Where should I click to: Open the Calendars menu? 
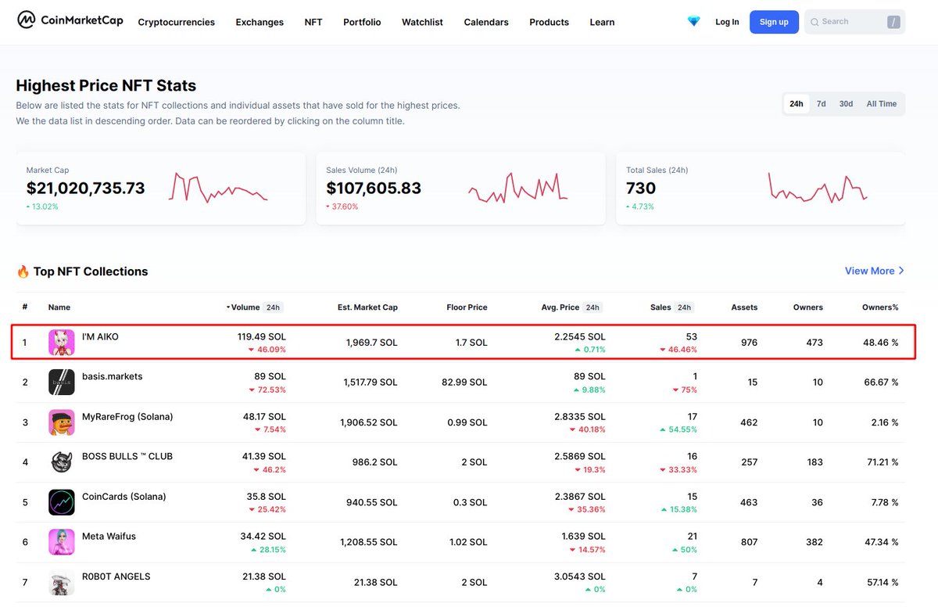pos(486,22)
